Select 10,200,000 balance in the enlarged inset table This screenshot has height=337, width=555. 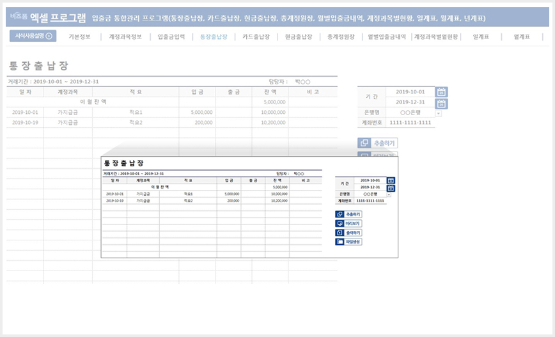279,201
